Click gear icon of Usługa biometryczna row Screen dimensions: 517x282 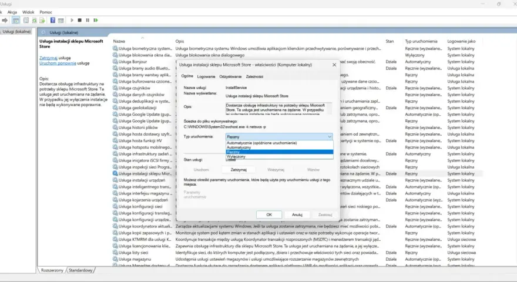pyautogui.click(x=115, y=49)
